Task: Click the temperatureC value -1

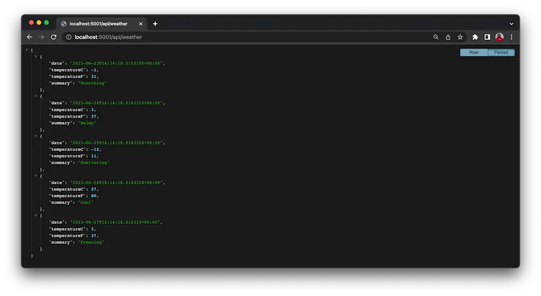Action: point(93,70)
